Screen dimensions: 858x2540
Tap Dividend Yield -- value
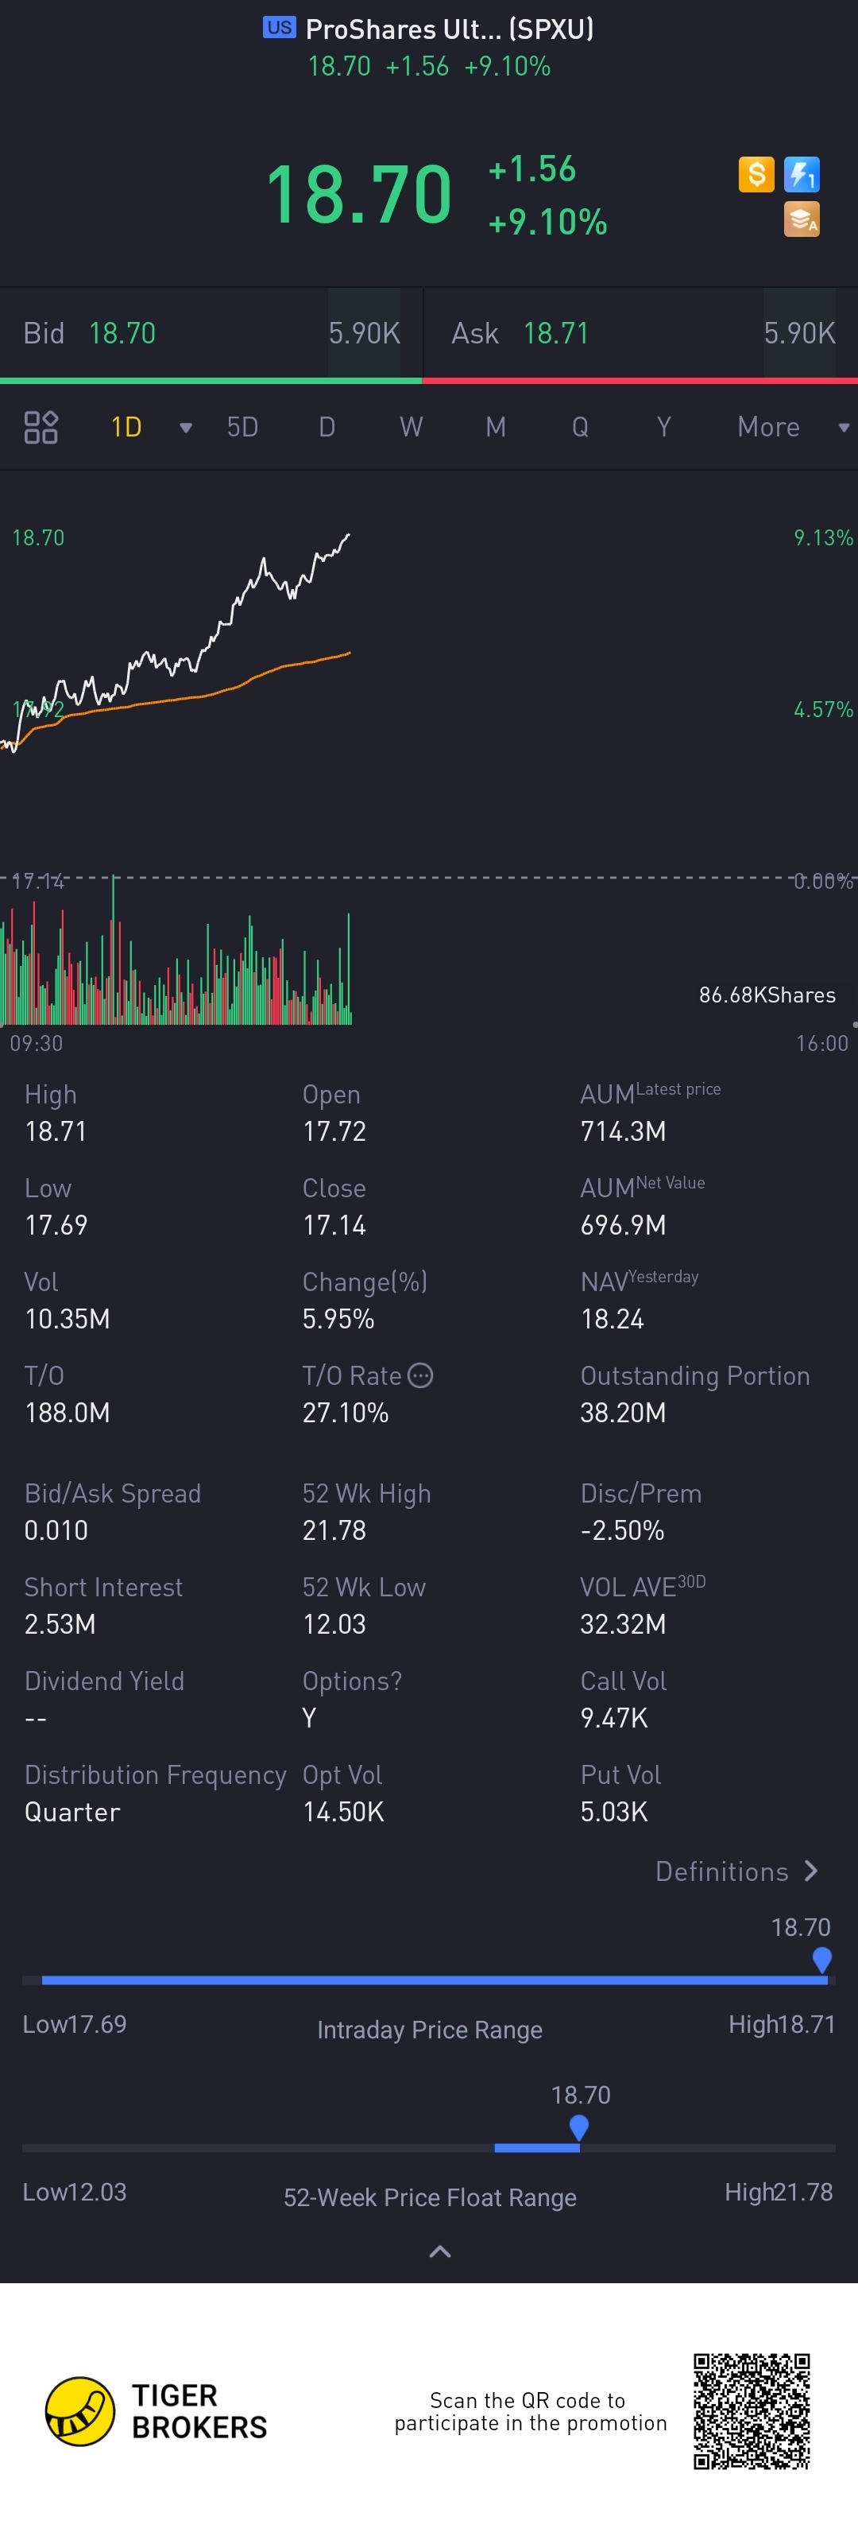click(36, 1718)
